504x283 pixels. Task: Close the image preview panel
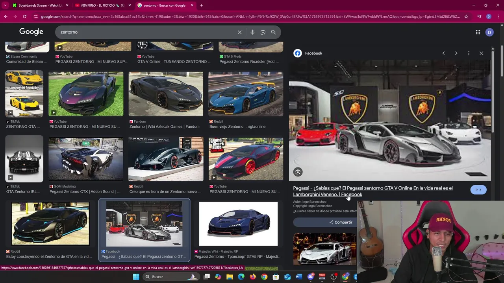pyautogui.click(x=481, y=53)
